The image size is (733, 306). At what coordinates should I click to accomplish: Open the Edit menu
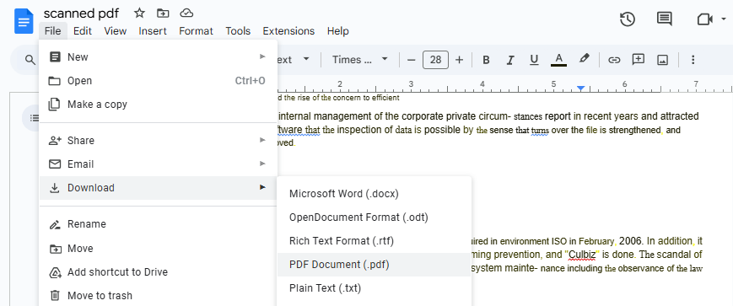[83, 31]
